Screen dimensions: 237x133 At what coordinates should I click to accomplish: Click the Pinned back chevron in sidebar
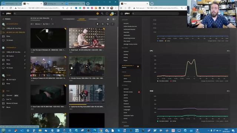point(3,19)
